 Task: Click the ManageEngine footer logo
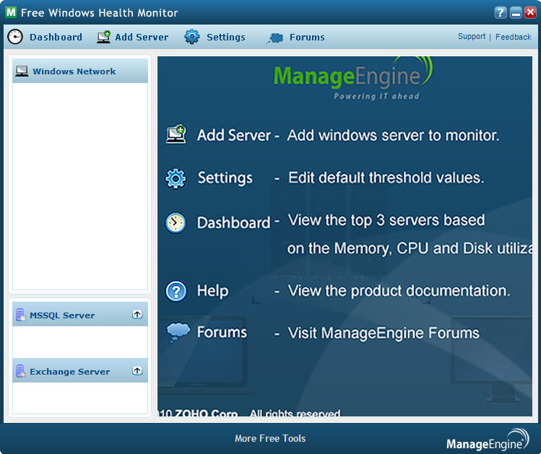[x=488, y=440]
